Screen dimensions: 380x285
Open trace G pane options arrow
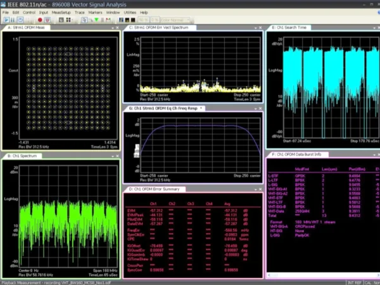click(x=255, y=109)
